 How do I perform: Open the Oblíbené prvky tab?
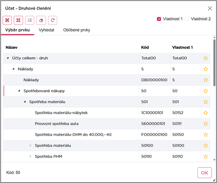(77, 30)
